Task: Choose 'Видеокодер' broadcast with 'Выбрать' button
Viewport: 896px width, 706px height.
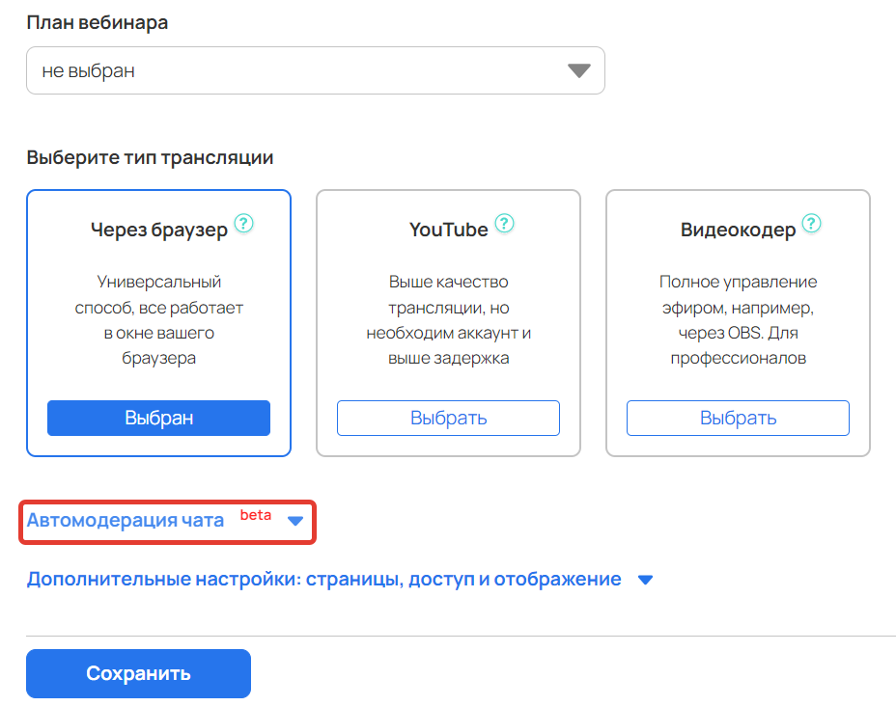Action: pyautogui.click(x=739, y=418)
